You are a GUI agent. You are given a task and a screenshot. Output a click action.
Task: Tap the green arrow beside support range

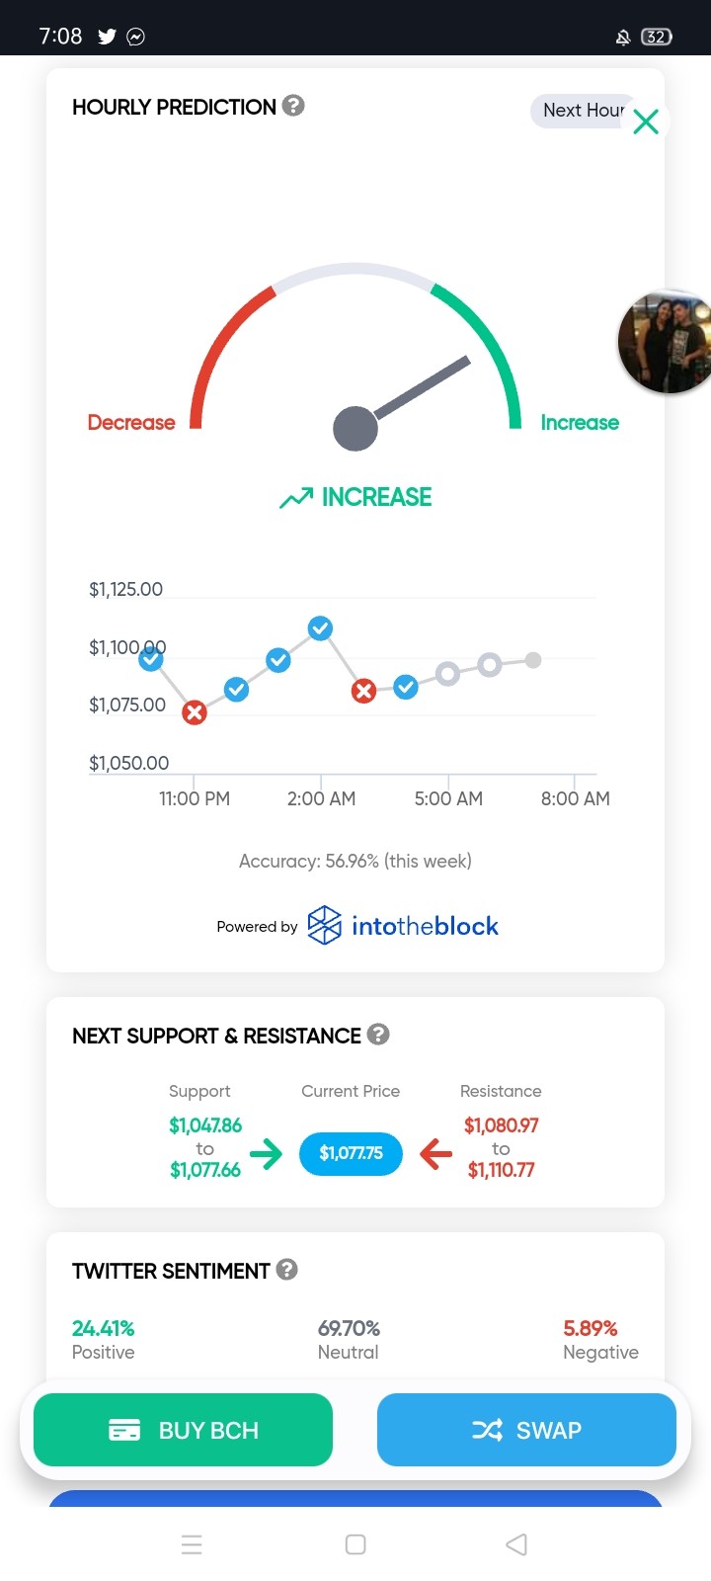click(266, 1153)
